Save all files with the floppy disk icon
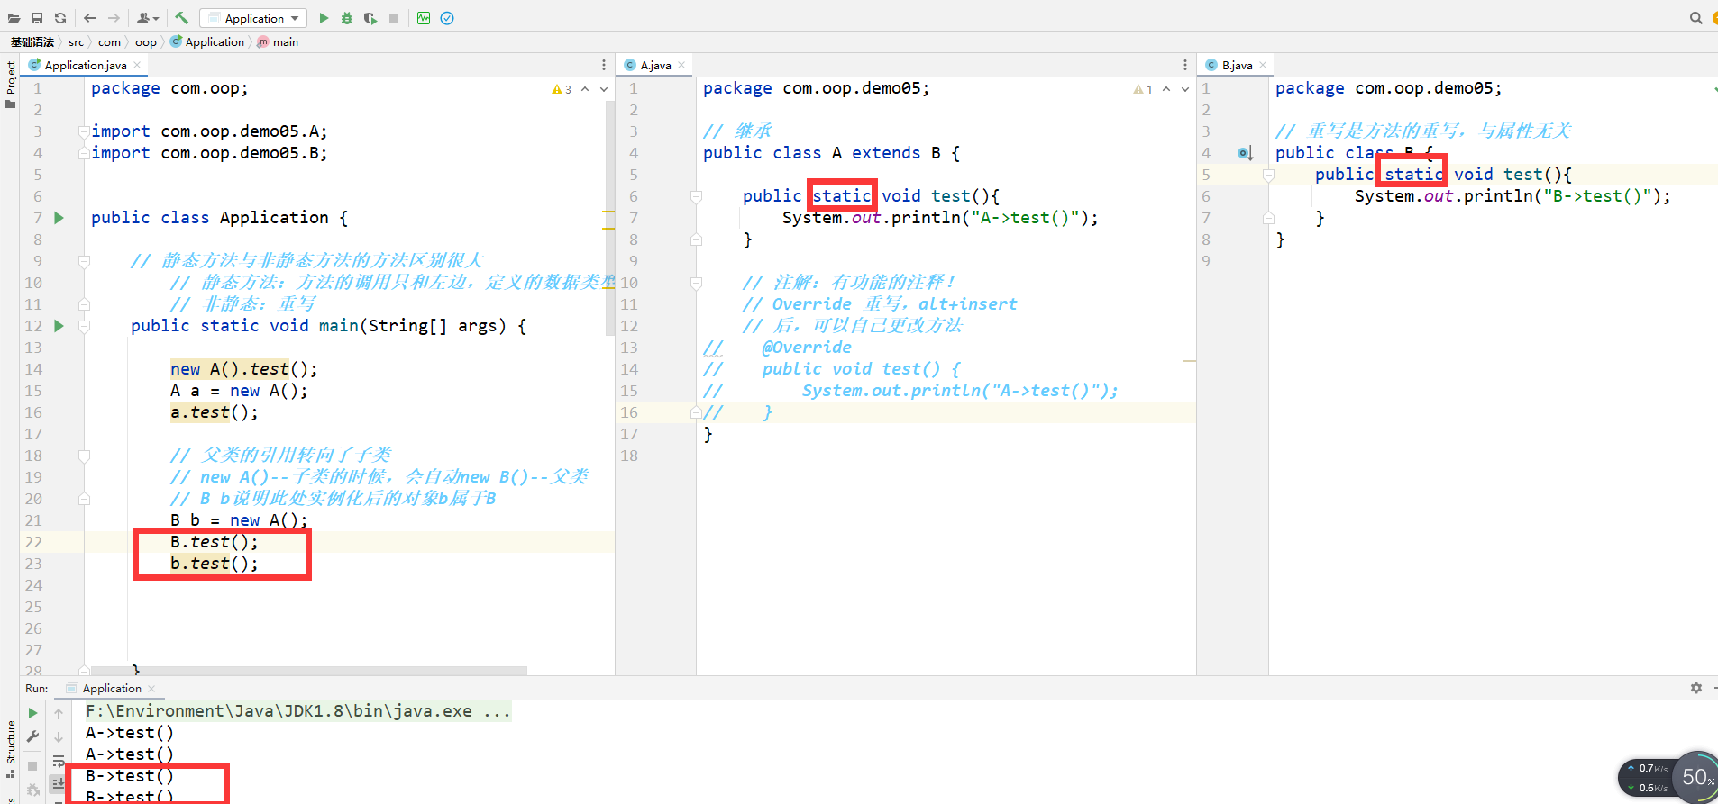This screenshot has height=804, width=1718. [37, 18]
